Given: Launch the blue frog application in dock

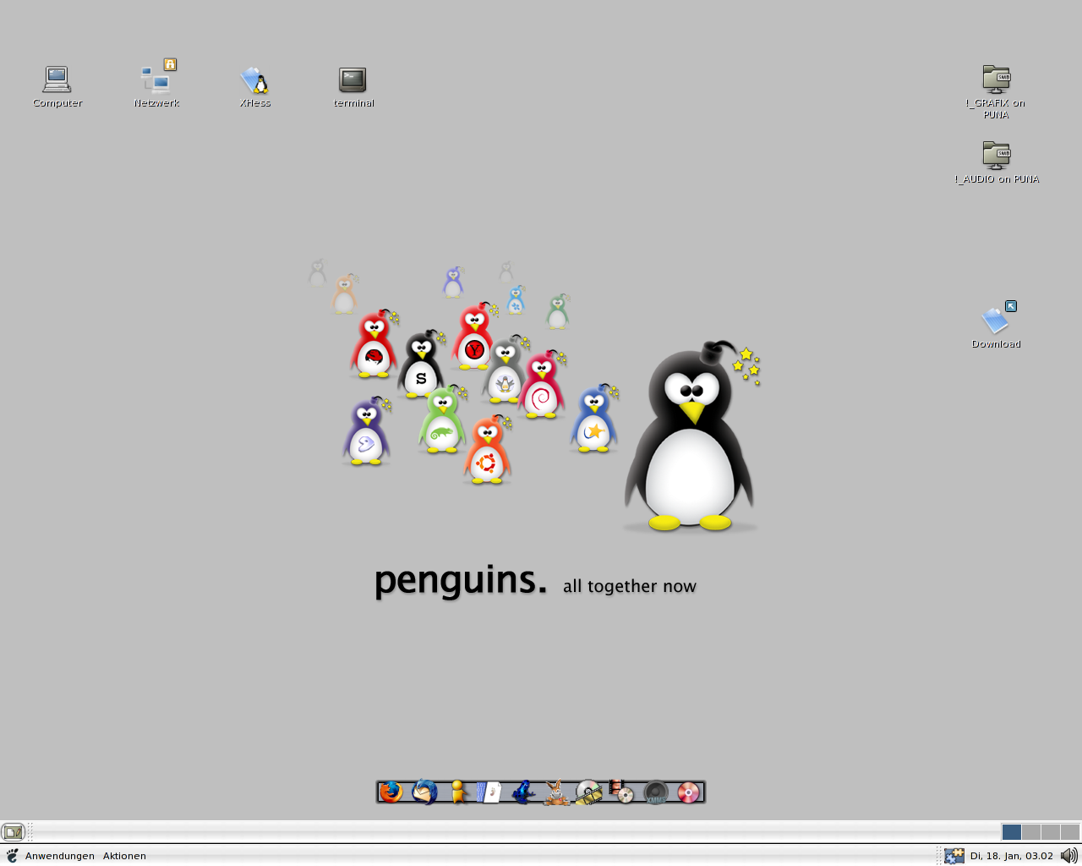Looking at the screenshot, I should coord(523,792).
